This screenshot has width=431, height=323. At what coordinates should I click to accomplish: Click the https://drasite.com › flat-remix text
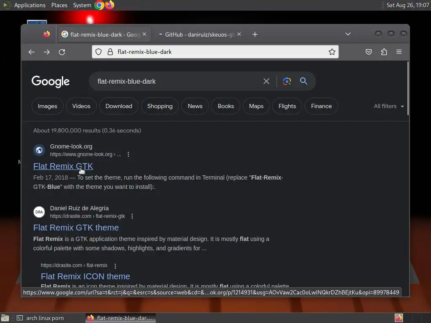point(74,265)
